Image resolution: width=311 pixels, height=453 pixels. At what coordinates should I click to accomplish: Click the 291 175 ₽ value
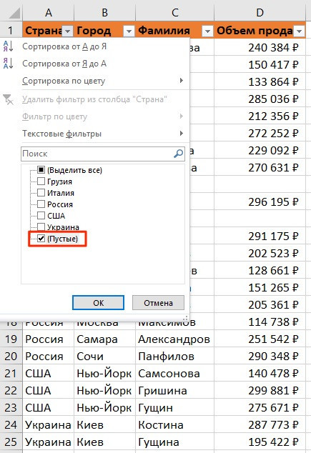[x=273, y=236]
